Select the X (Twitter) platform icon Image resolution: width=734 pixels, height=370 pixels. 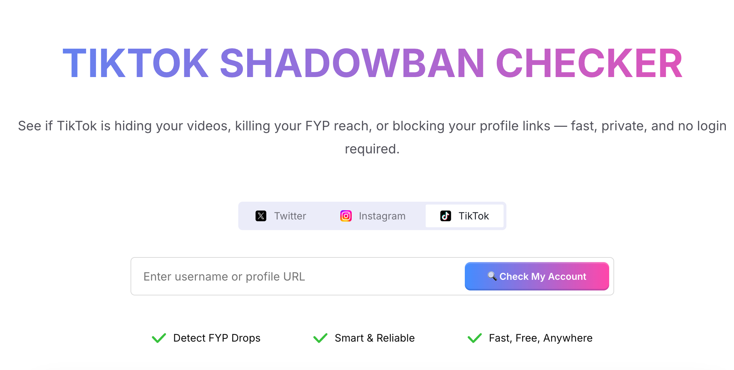coord(261,216)
